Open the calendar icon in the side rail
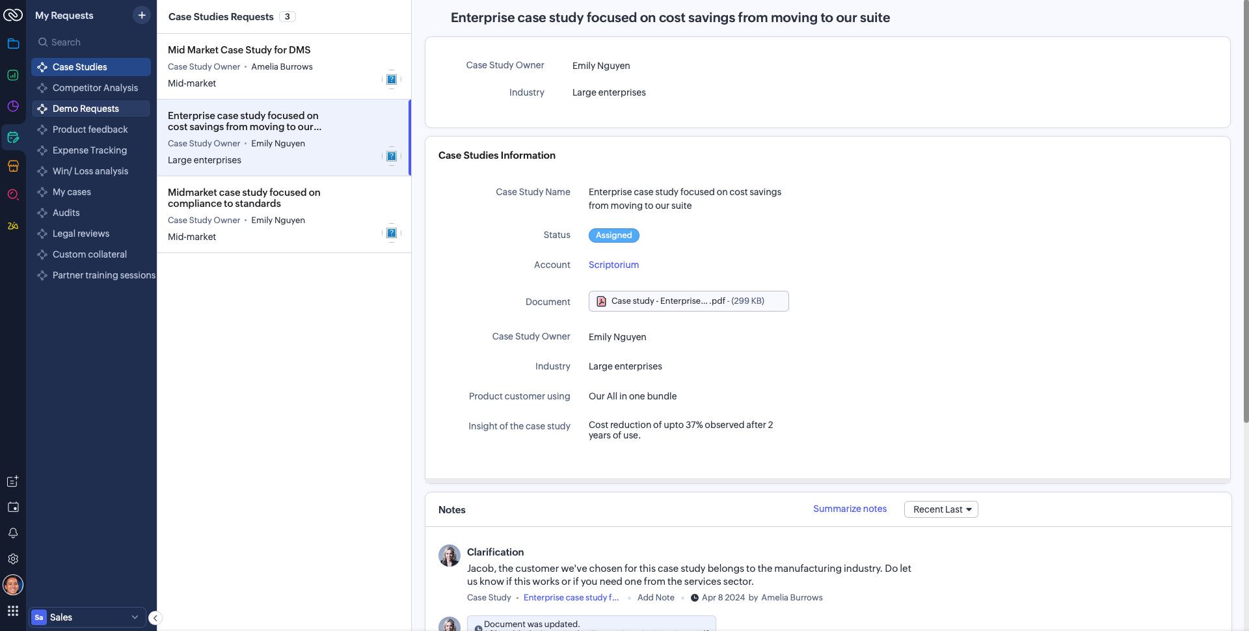 [x=13, y=507]
